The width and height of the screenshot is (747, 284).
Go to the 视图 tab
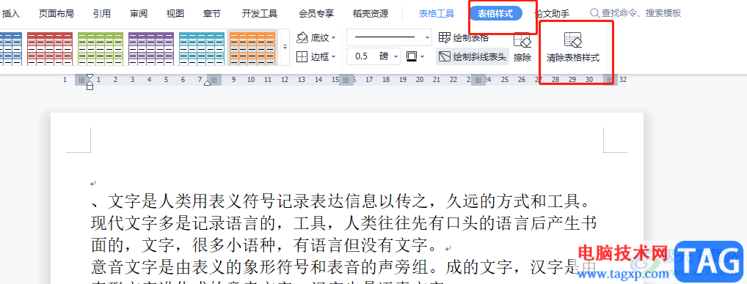coord(175,14)
